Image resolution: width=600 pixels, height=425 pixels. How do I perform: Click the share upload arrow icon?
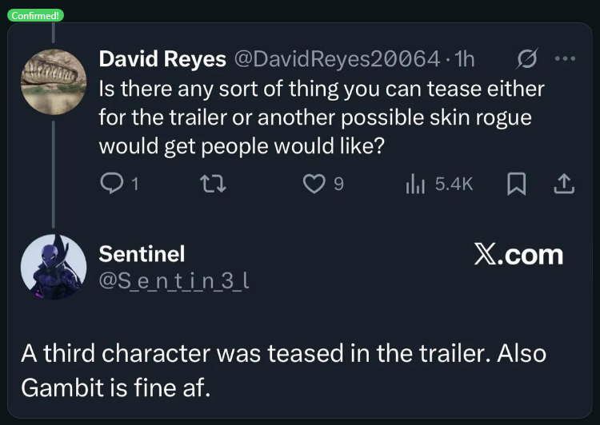click(x=563, y=184)
